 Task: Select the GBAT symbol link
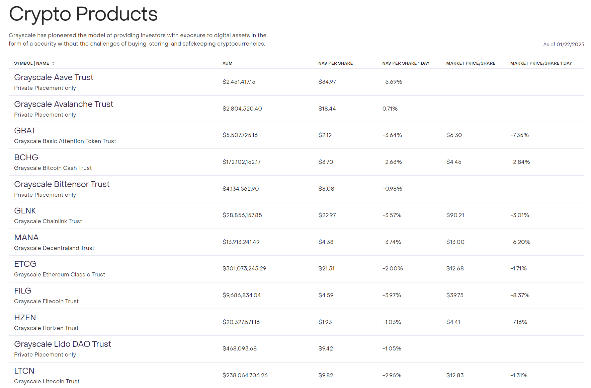(x=25, y=131)
